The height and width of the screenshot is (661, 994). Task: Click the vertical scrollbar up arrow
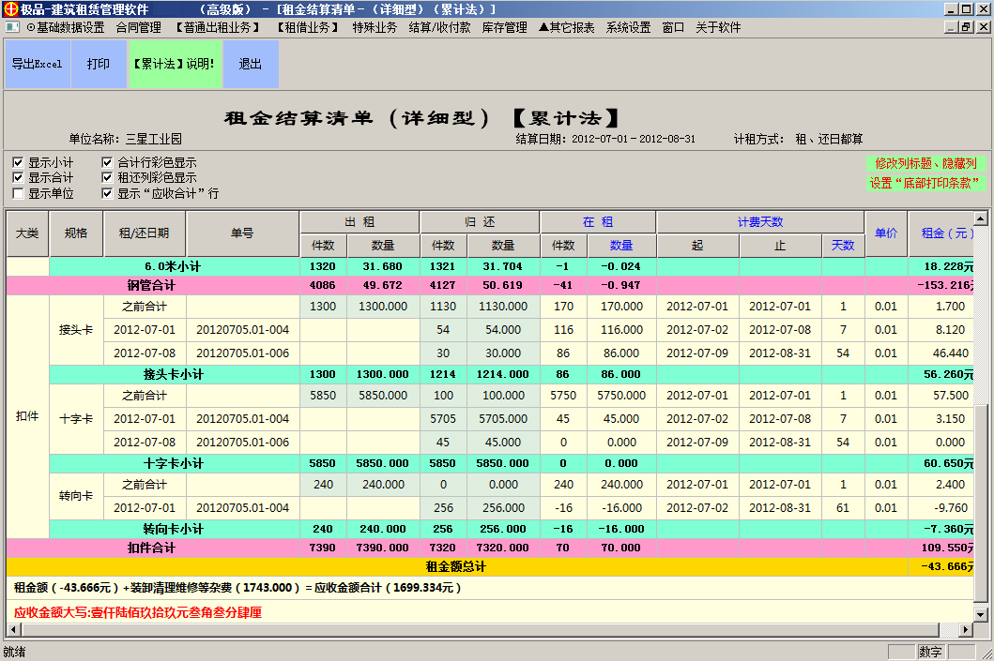tap(981, 218)
